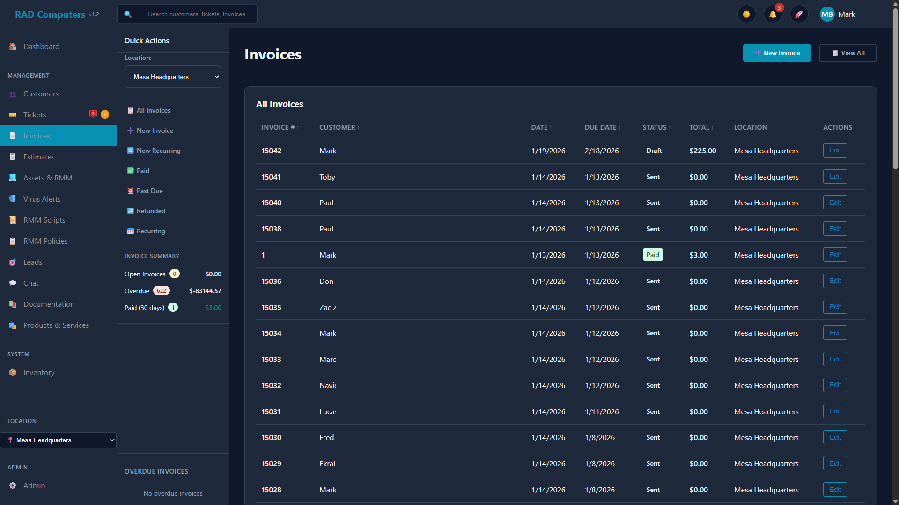The width and height of the screenshot is (899, 505).
Task: Expand the location selector at sidebar bottom
Action: pyautogui.click(x=58, y=440)
